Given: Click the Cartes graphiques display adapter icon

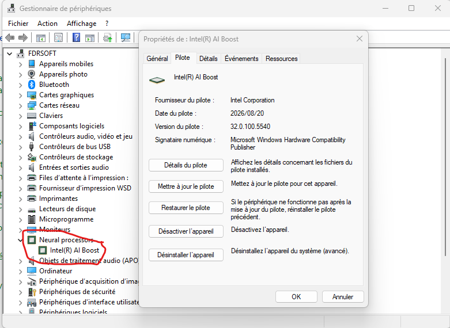Looking at the screenshot, I should point(32,95).
